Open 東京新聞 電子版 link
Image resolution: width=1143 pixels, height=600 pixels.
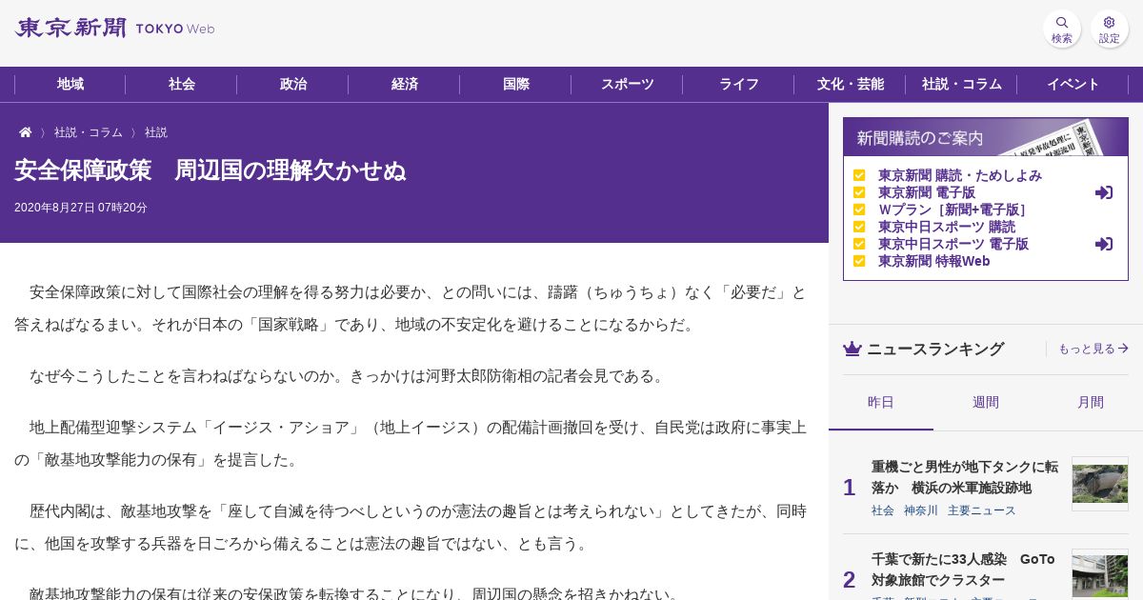pyautogui.click(x=927, y=192)
